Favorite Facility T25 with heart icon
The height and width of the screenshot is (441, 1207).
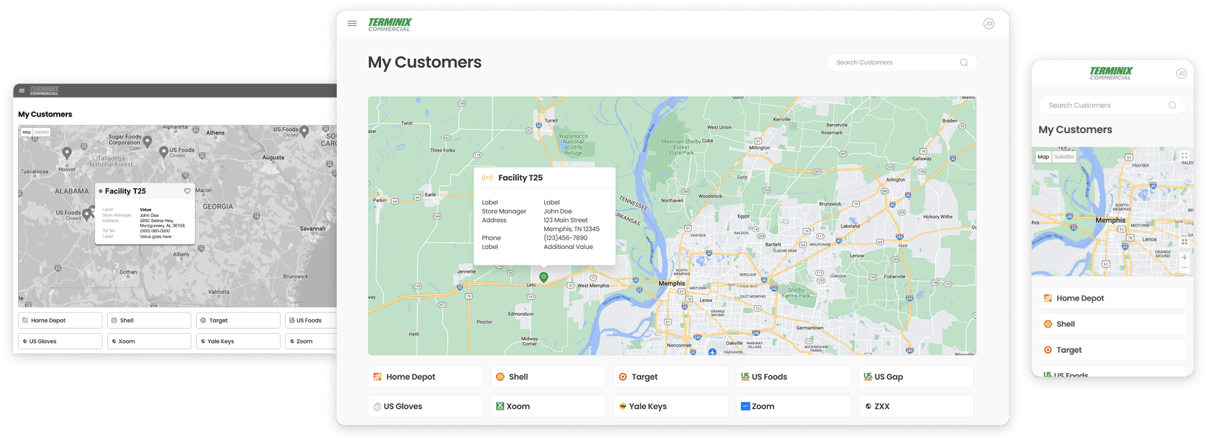187,191
